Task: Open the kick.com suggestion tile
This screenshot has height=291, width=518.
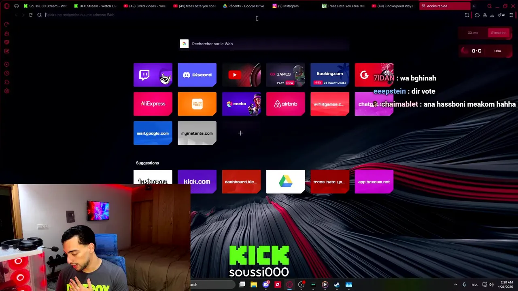Action: (197, 181)
